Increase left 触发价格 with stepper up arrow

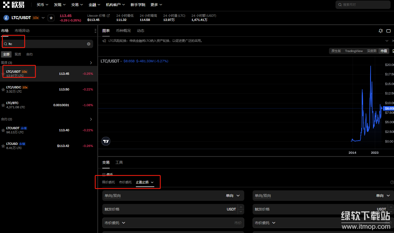(241, 207)
